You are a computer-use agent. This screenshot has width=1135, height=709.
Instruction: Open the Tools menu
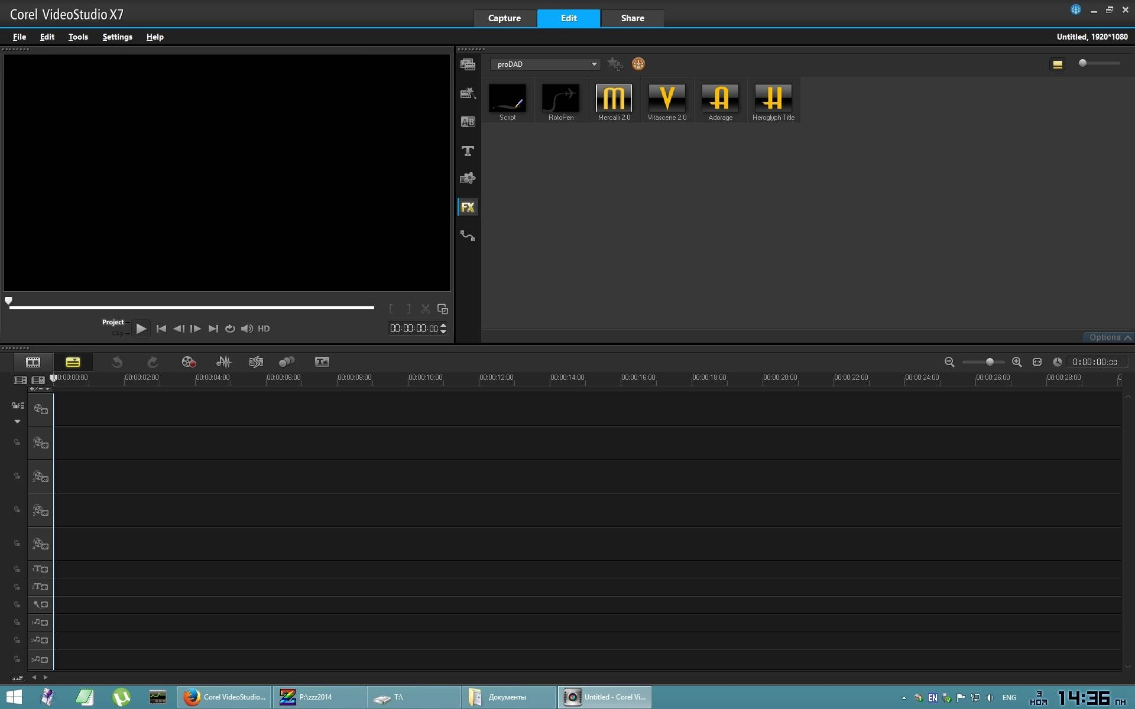coord(78,37)
